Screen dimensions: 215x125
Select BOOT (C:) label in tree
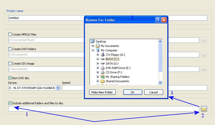(x=112, y=59)
